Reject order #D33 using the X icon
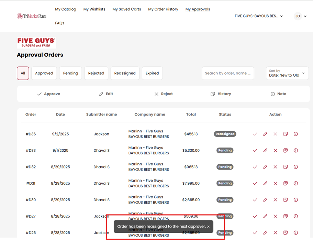 (x=275, y=151)
